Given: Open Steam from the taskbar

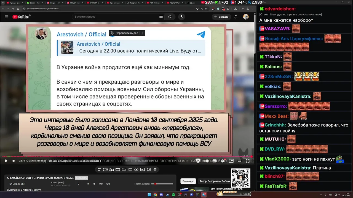Looking at the screenshot, I should point(167,195).
